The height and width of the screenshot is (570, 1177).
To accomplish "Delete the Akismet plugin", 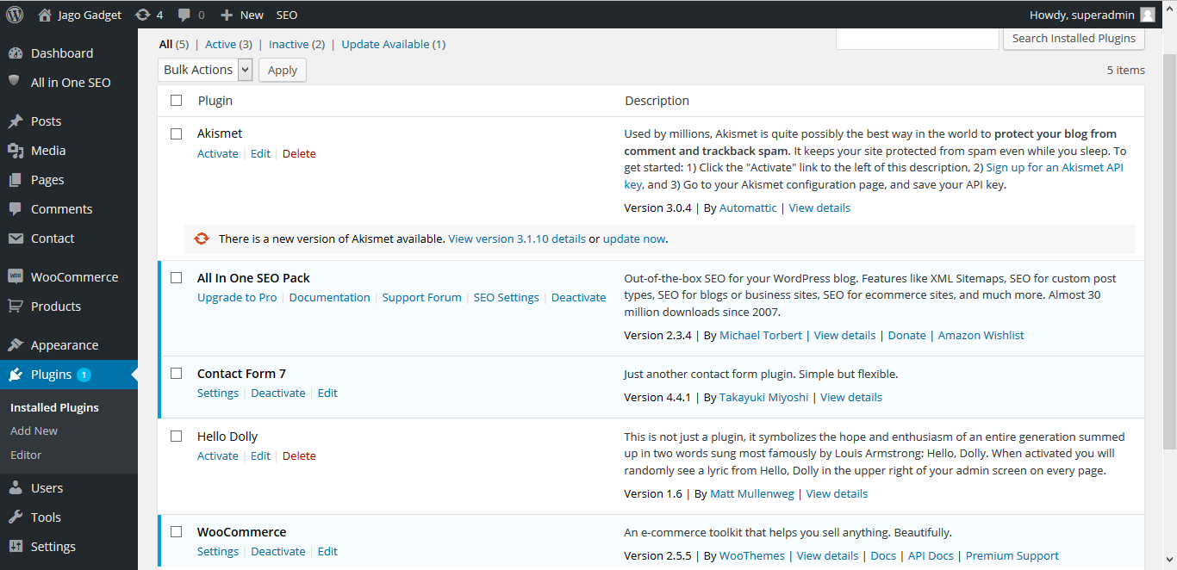I will (x=299, y=153).
